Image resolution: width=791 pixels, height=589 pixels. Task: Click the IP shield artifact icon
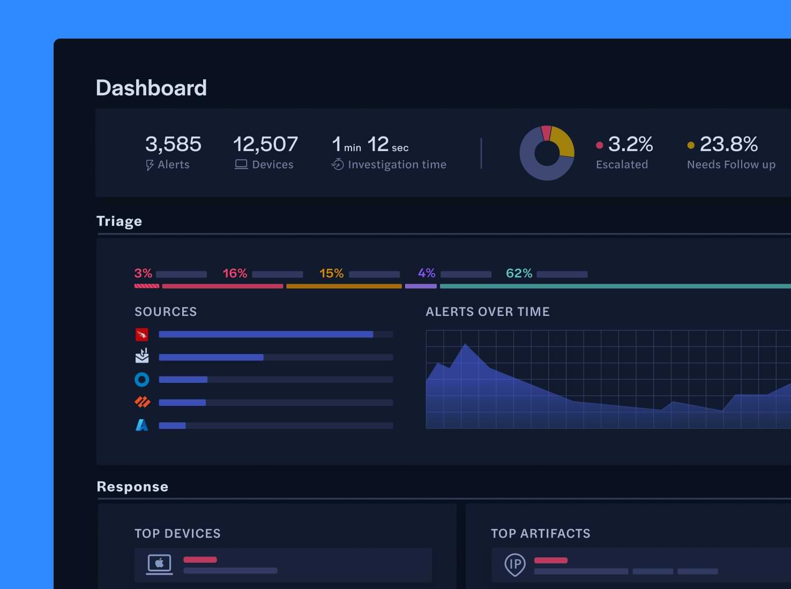click(515, 564)
